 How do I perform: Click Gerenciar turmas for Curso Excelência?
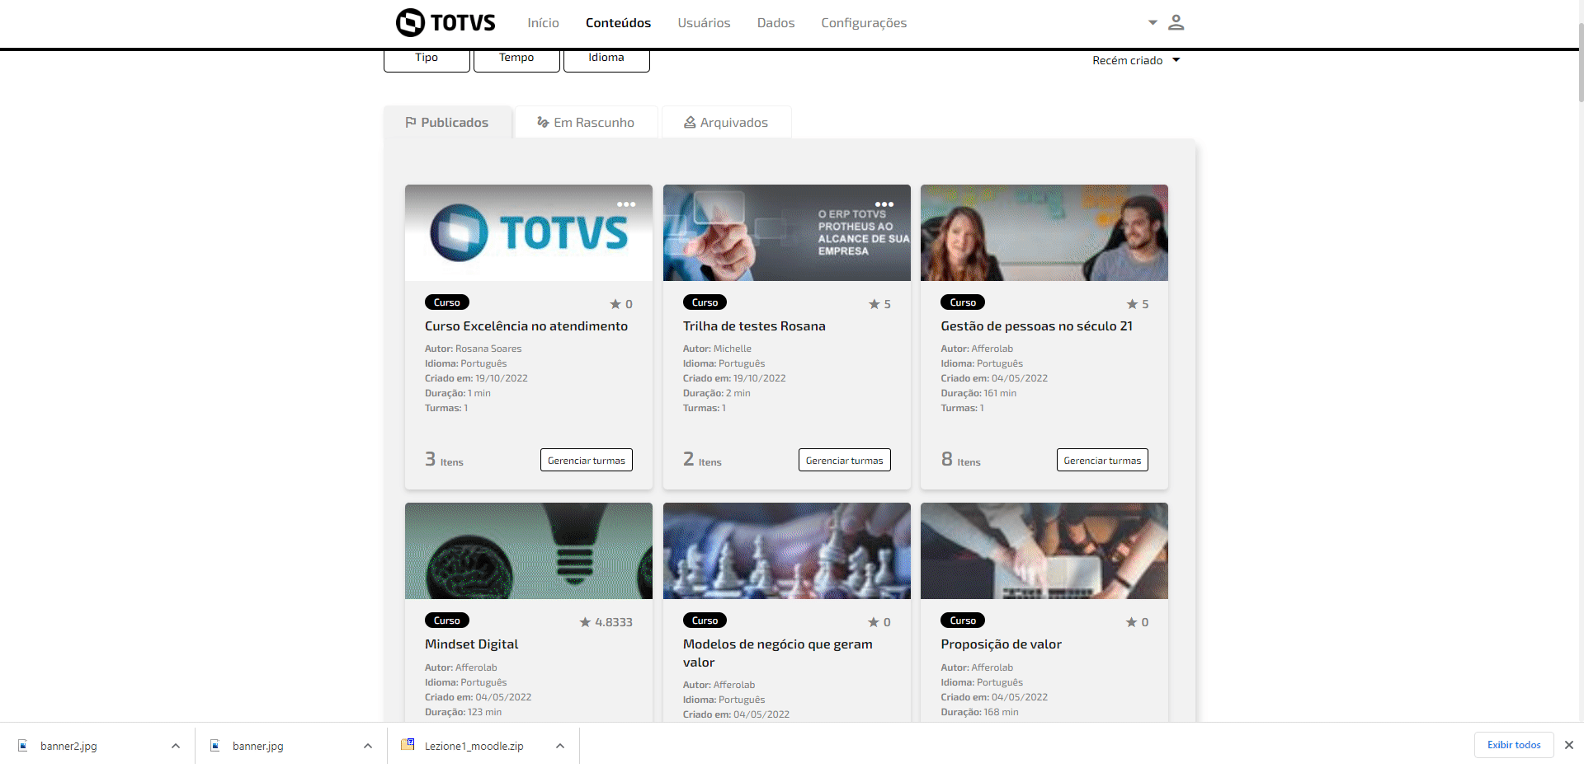[587, 460]
